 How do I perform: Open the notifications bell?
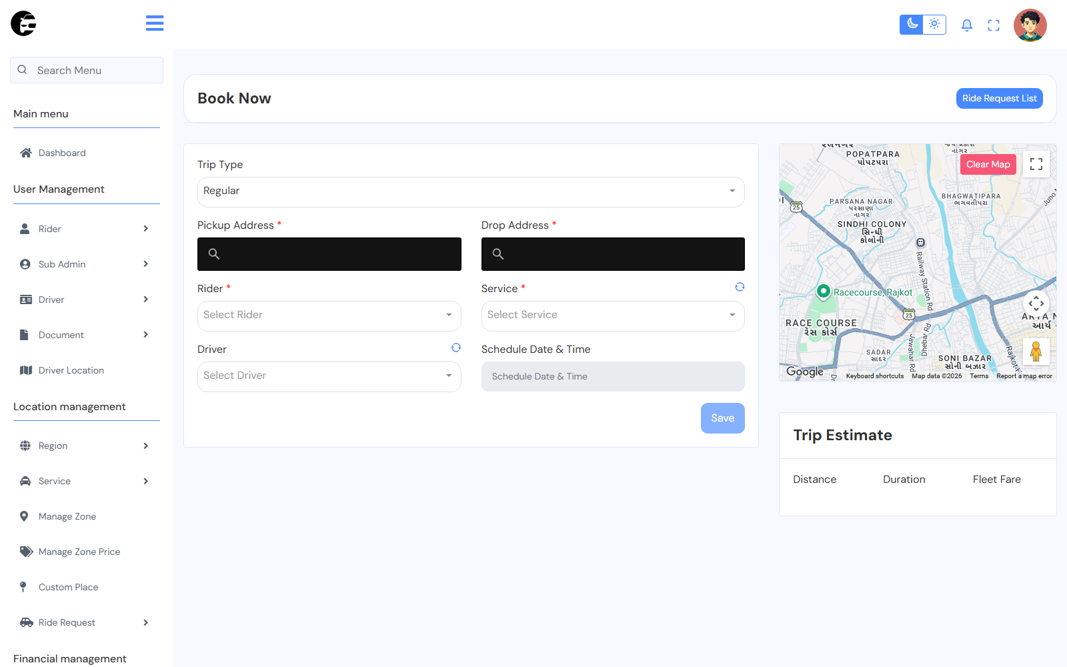pyautogui.click(x=967, y=25)
